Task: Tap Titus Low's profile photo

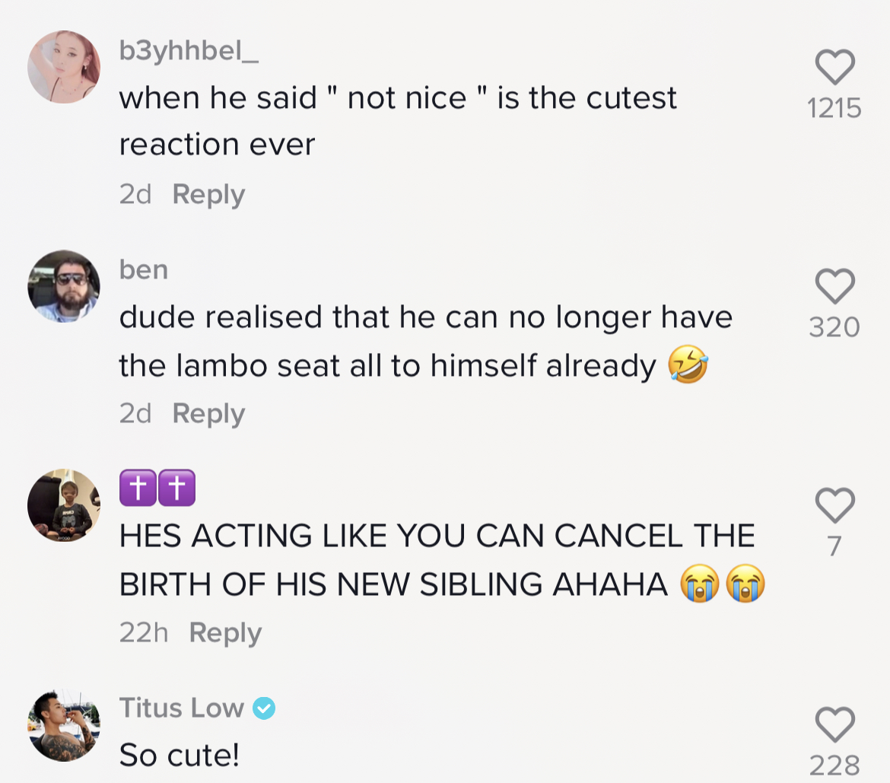Action: (x=64, y=724)
